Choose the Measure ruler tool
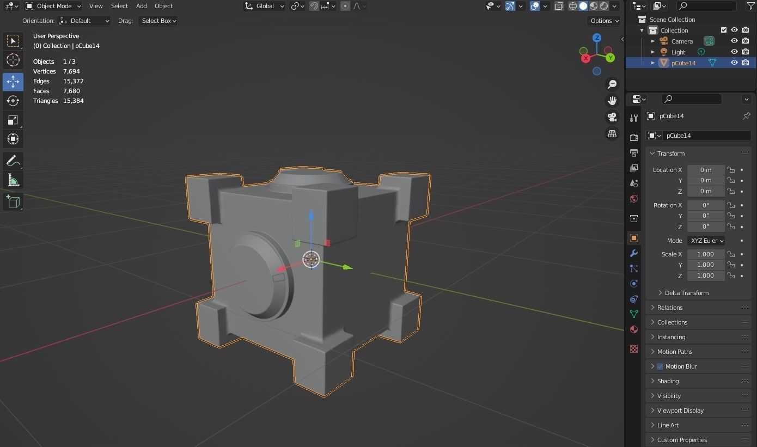757x447 pixels. click(13, 180)
